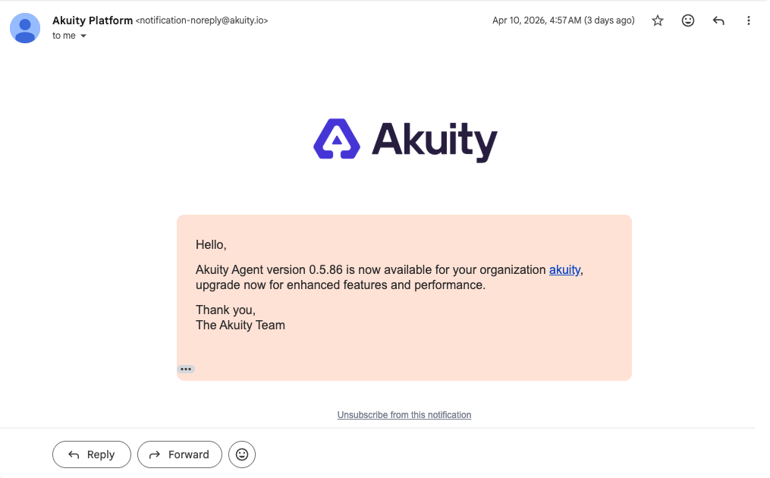This screenshot has height=478, width=770.
Task: Open the three-dot More options menu
Action: pyautogui.click(x=748, y=20)
